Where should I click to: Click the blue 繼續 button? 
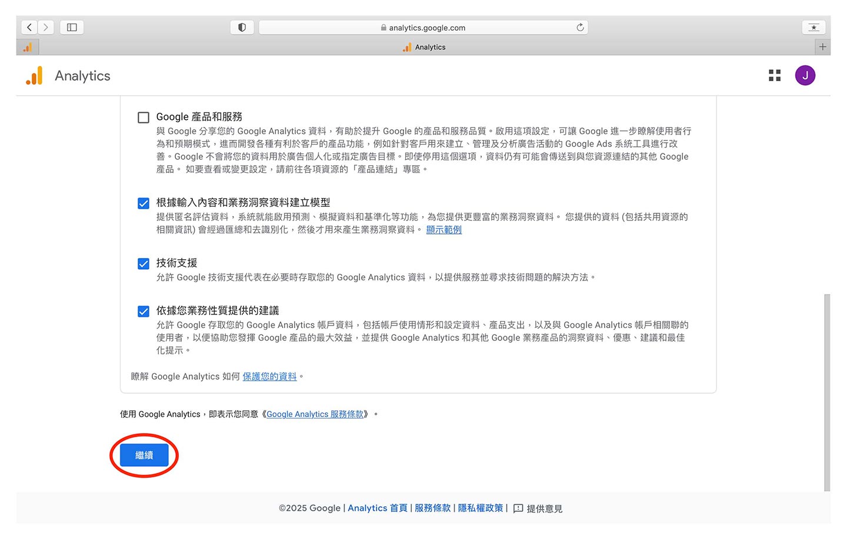pyautogui.click(x=144, y=455)
